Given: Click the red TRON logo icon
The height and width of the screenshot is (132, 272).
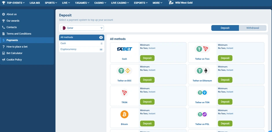Looking at the screenshot, I should click(x=124, y=93).
